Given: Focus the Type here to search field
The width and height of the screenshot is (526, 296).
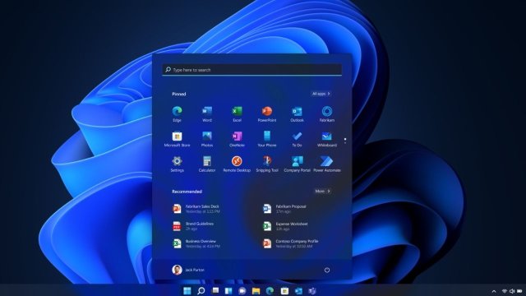Looking at the screenshot, I should [x=252, y=70].
